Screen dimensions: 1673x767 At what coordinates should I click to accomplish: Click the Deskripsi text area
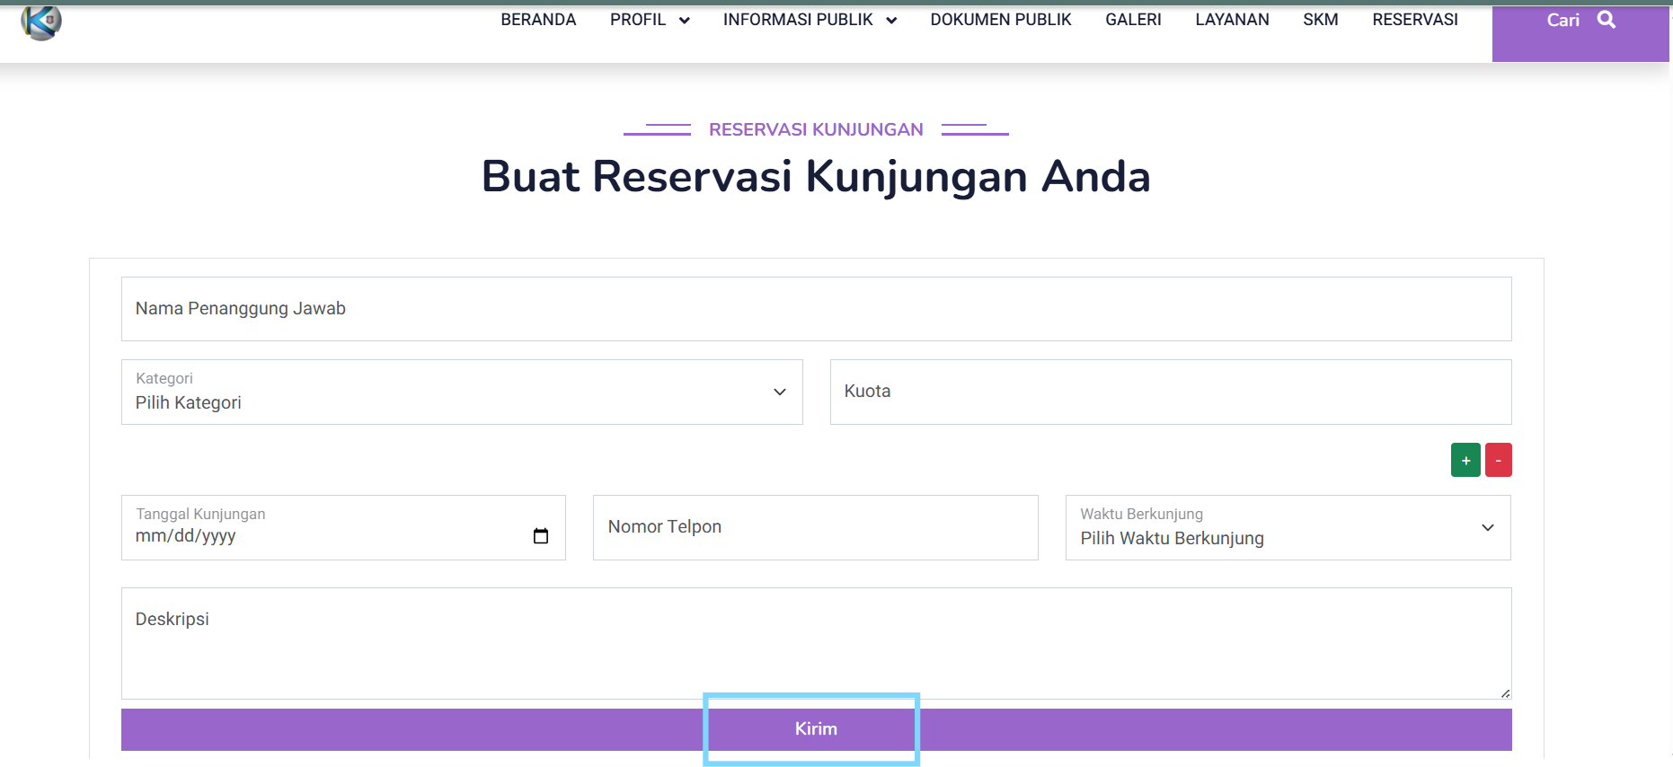[x=816, y=643]
